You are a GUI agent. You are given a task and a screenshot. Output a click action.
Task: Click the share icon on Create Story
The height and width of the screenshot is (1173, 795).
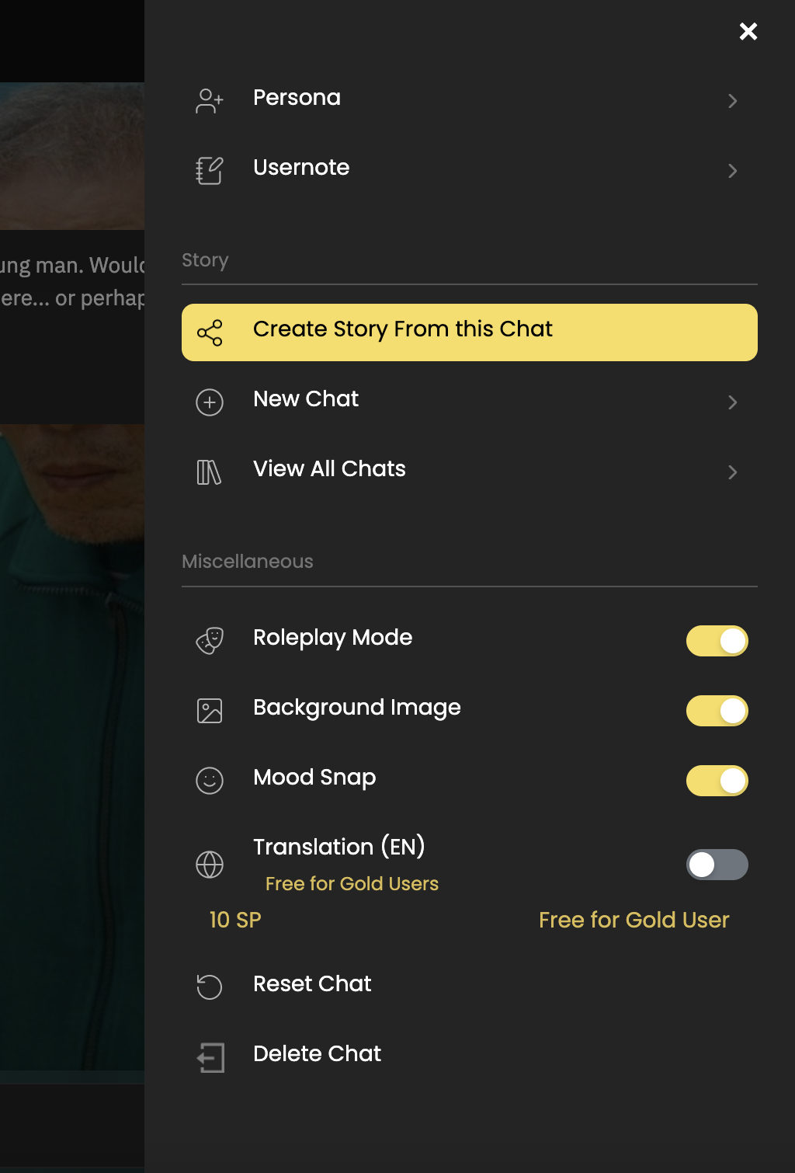tap(210, 332)
